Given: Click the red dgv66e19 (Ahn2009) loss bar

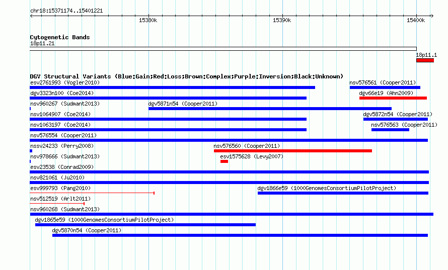Looking at the screenshot, I should 393,98.
